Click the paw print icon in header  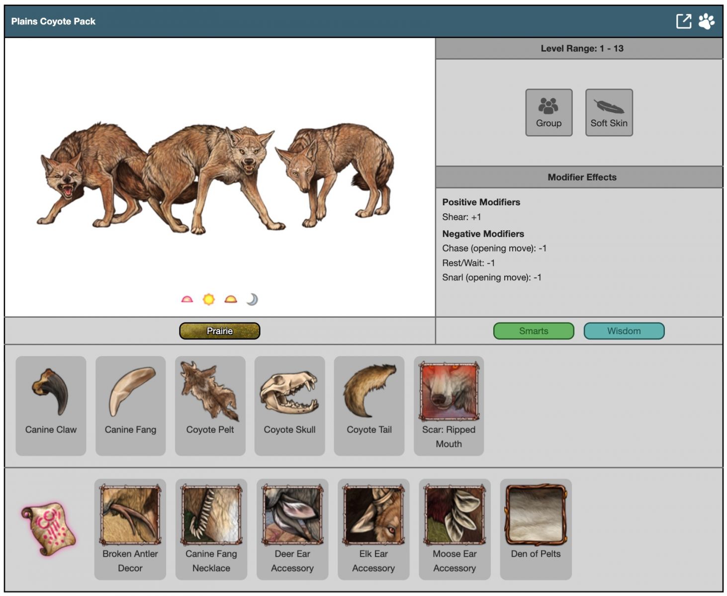pyautogui.click(x=706, y=21)
